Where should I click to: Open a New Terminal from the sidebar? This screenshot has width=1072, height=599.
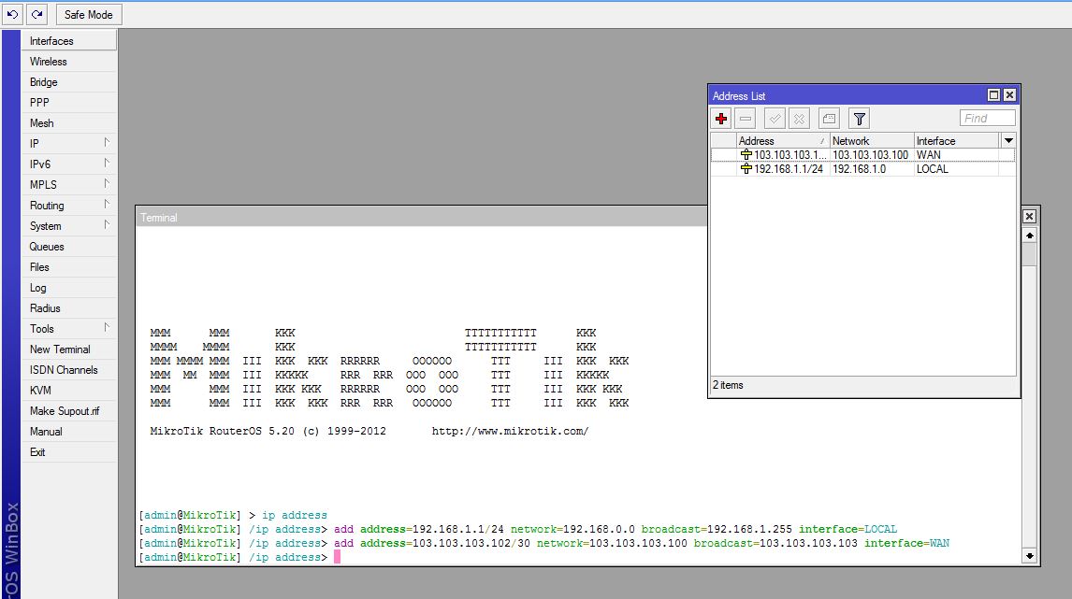[x=61, y=349]
